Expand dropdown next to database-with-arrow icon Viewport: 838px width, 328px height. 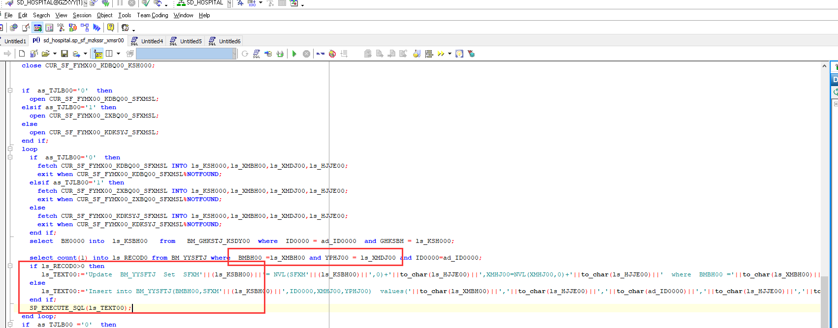pos(85,54)
